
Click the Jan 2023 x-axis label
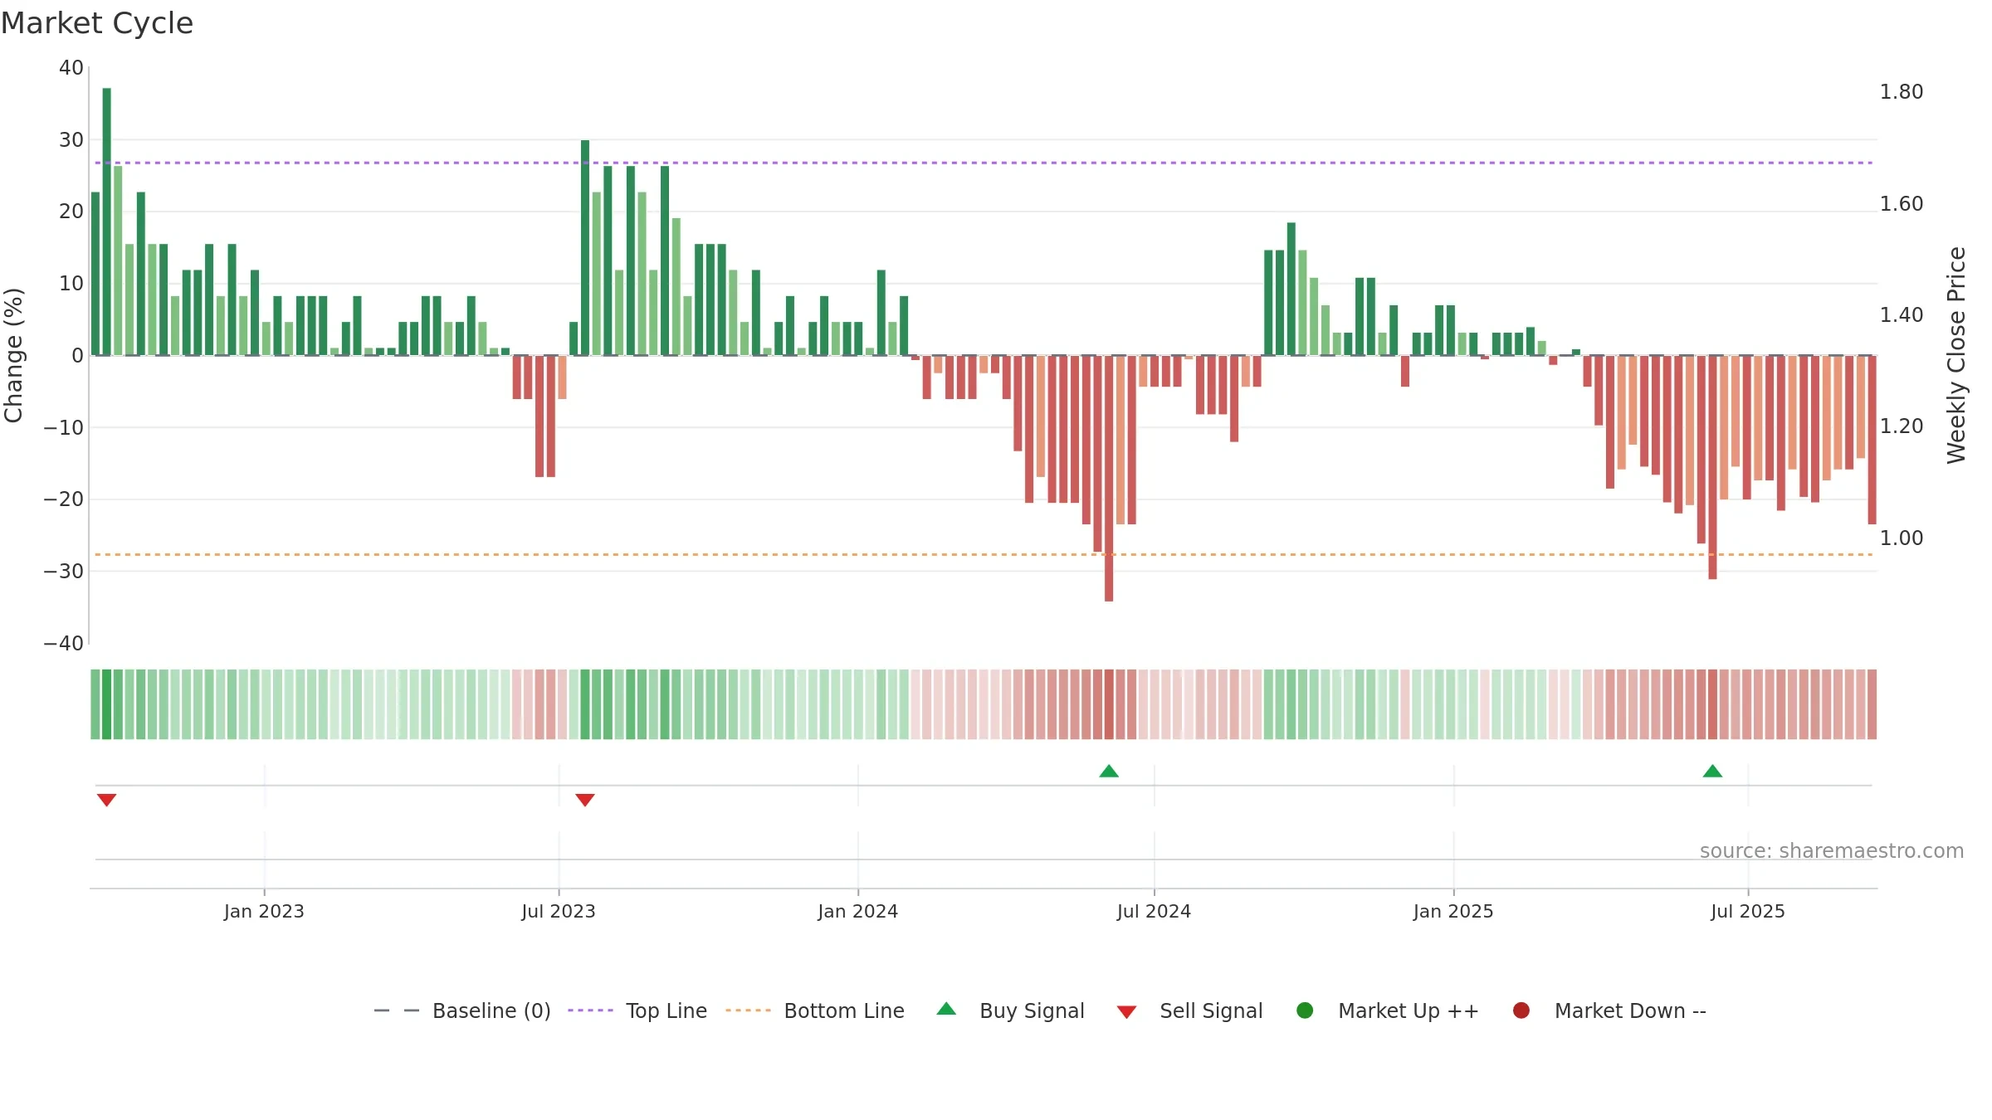click(x=264, y=912)
